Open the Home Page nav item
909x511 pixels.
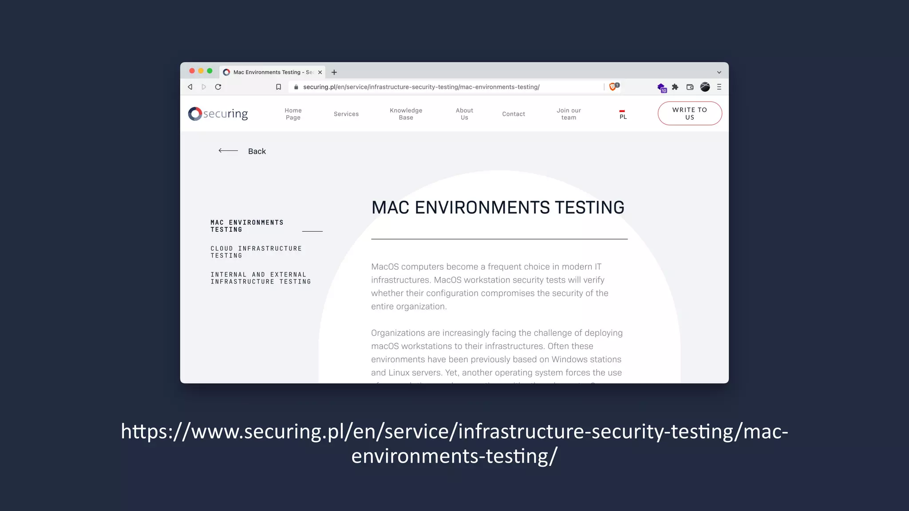293,114
